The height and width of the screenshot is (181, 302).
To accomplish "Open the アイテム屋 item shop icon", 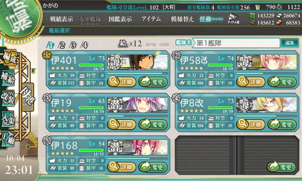I will (x=233, y=18).
